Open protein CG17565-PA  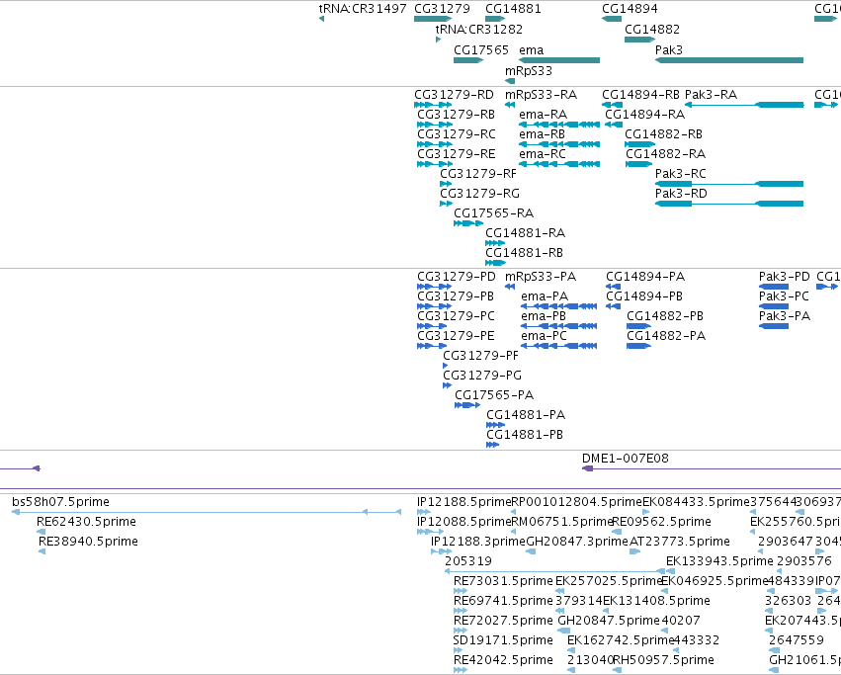[x=494, y=395]
